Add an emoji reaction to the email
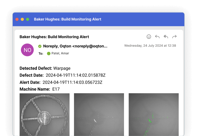 (149, 37)
